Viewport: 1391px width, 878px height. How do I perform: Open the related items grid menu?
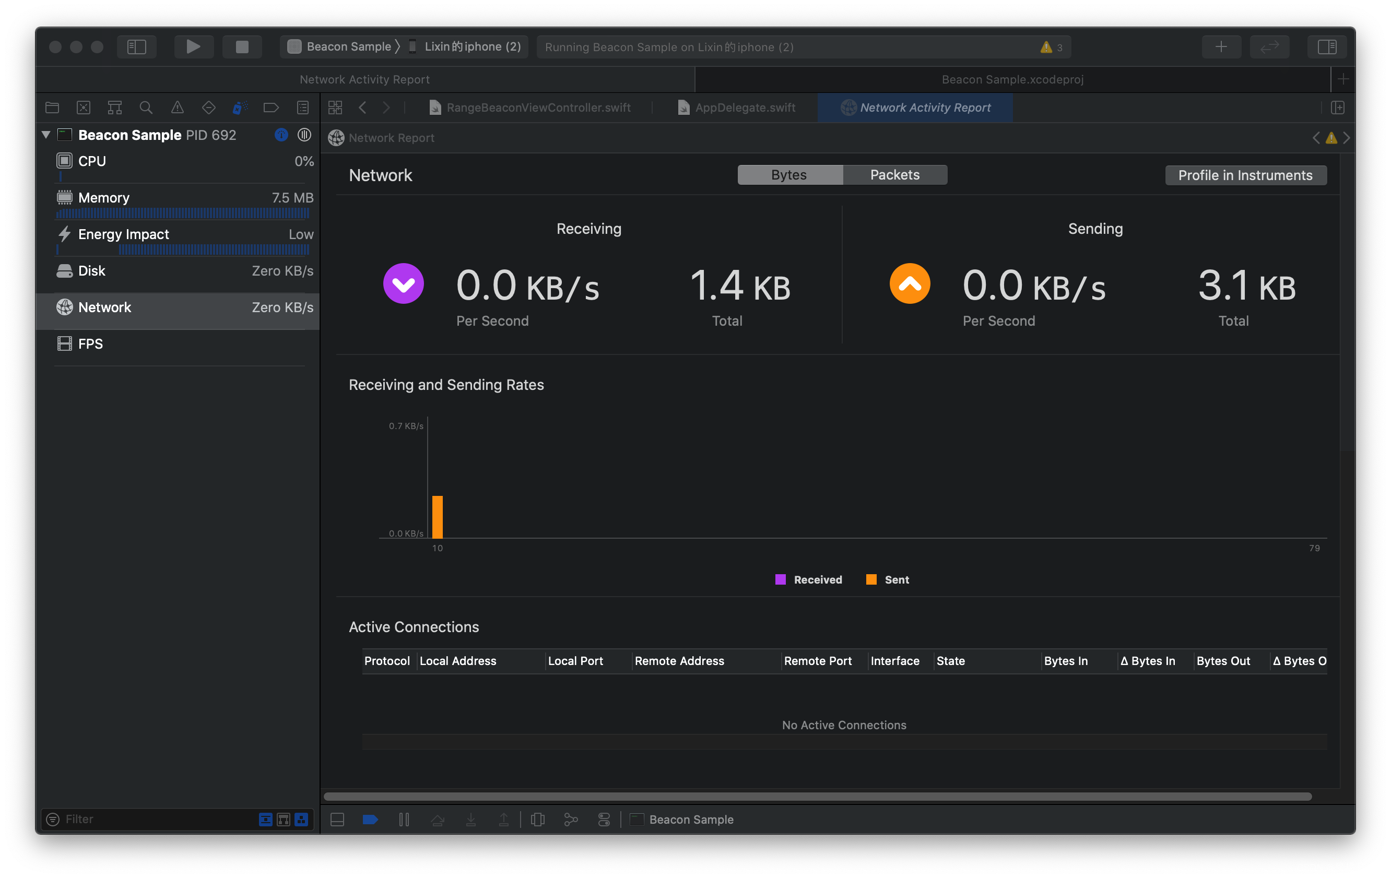click(335, 108)
